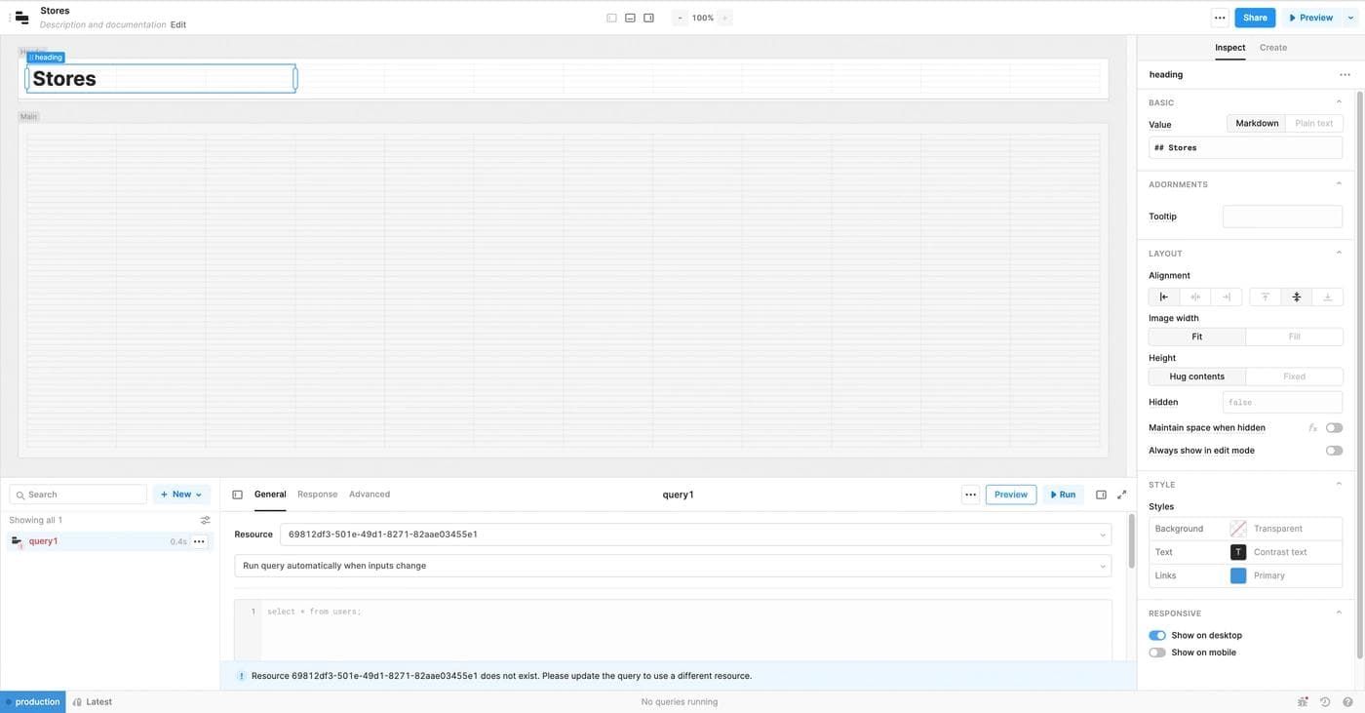Toggle the bottom panel layout icon
This screenshot has height=713, width=1365.
click(630, 18)
